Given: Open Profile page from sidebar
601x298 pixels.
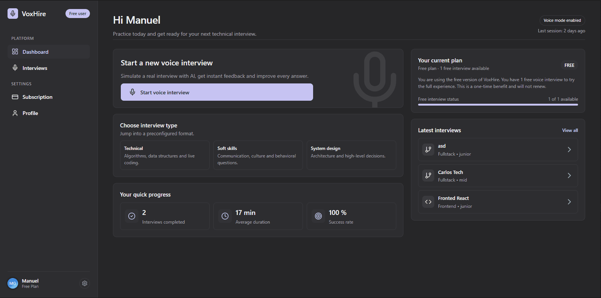Looking at the screenshot, I should click(49, 113).
